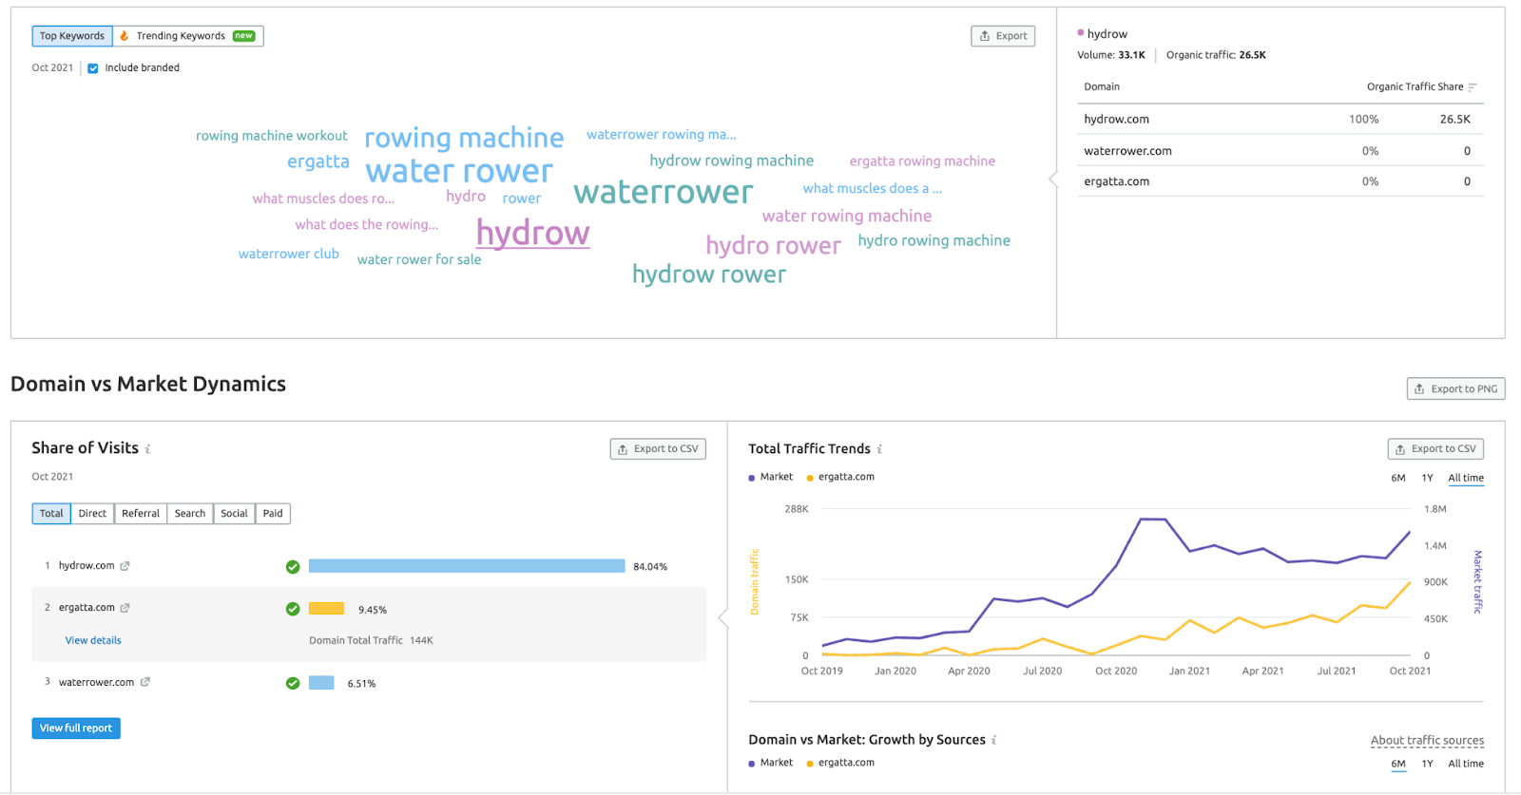Select keyword 'hydrow' in the cloud

pyautogui.click(x=533, y=233)
